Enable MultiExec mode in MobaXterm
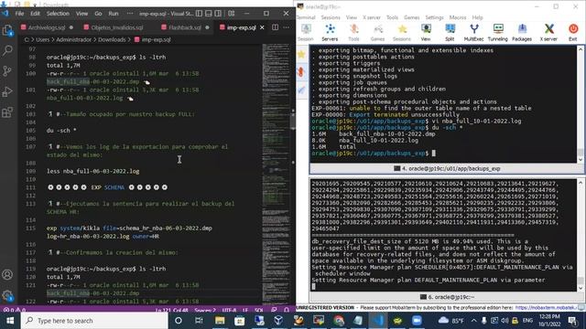This screenshot has height=329, width=586. 474,33
